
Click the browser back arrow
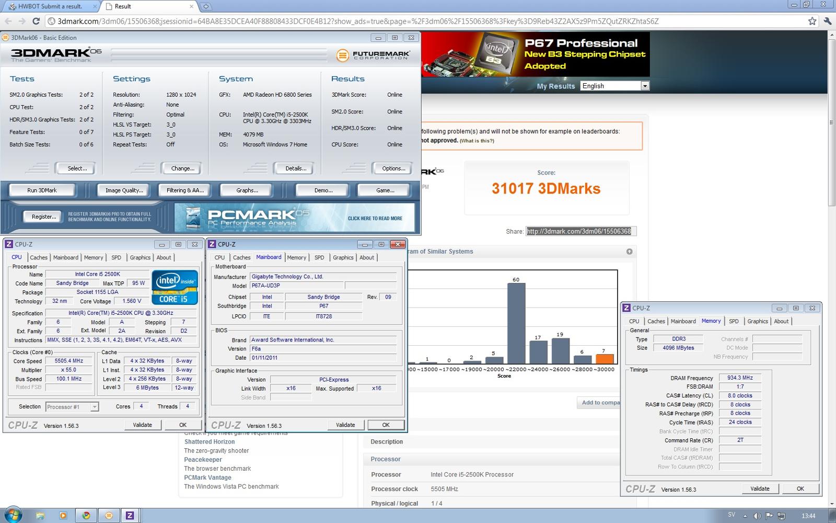tap(8, 21)
